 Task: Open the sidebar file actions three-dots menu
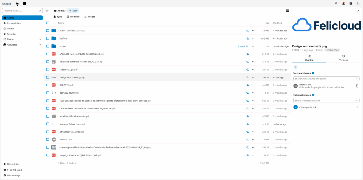(x=358, y=46)
